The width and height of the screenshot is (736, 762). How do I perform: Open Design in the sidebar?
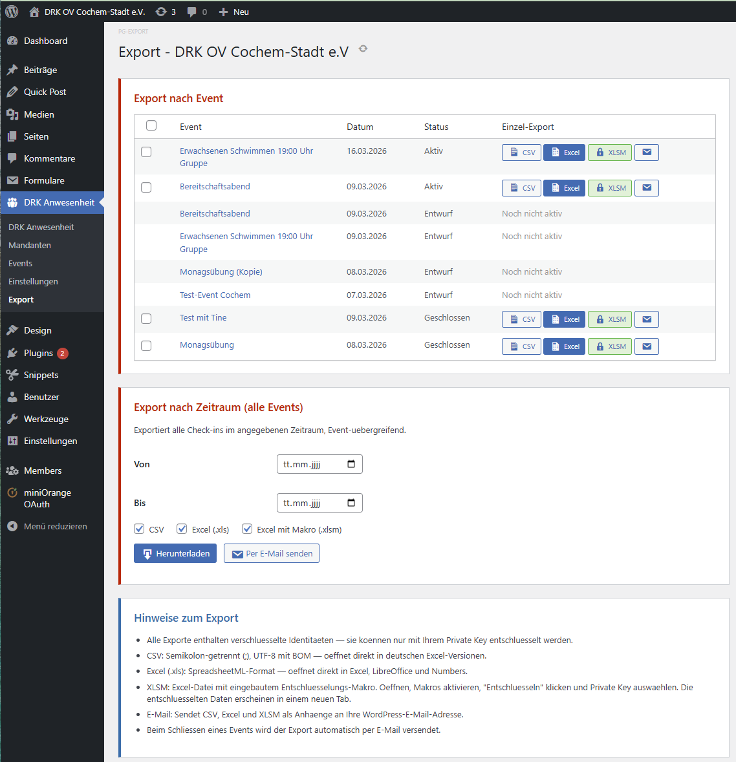[x=52, y=330]
